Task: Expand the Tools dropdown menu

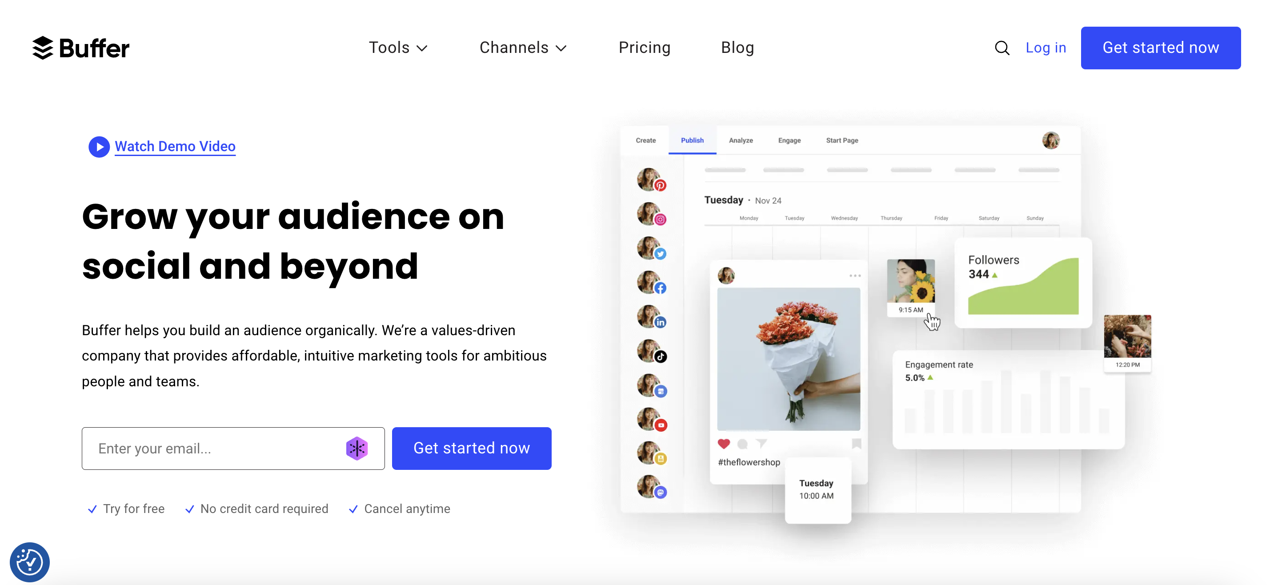Action: pyautogui.click(x=397, y=47)
